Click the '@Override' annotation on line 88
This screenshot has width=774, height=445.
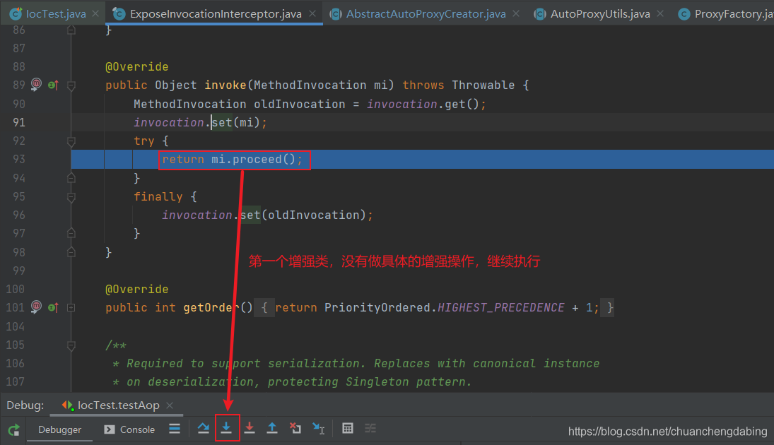136,66
